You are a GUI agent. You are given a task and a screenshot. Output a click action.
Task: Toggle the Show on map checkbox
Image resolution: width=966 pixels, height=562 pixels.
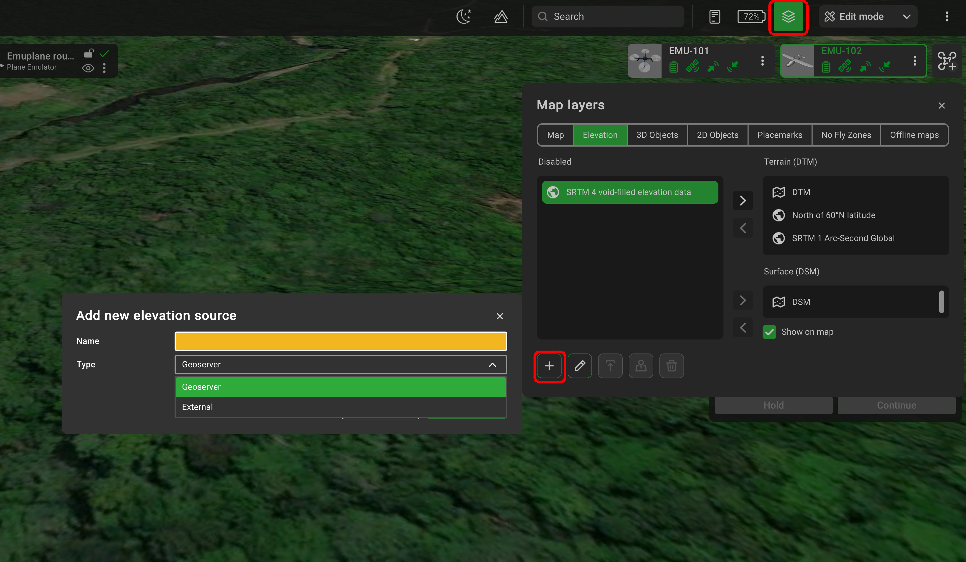pyautogui.click(x=769, y=332)
